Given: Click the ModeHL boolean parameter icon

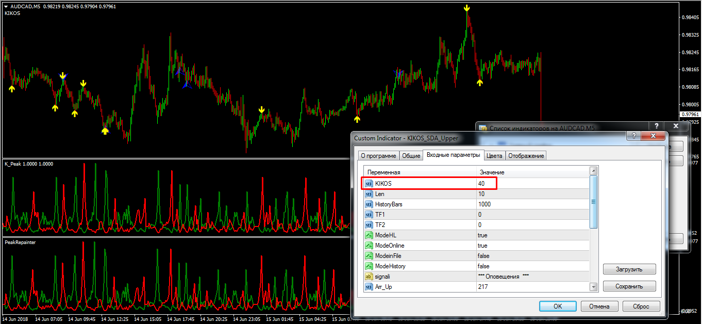Looking at the screenshot, I should (369, 235).
